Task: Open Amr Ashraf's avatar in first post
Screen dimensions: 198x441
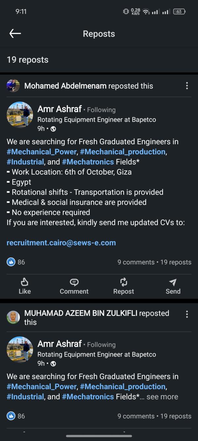Action: (20, 115)
